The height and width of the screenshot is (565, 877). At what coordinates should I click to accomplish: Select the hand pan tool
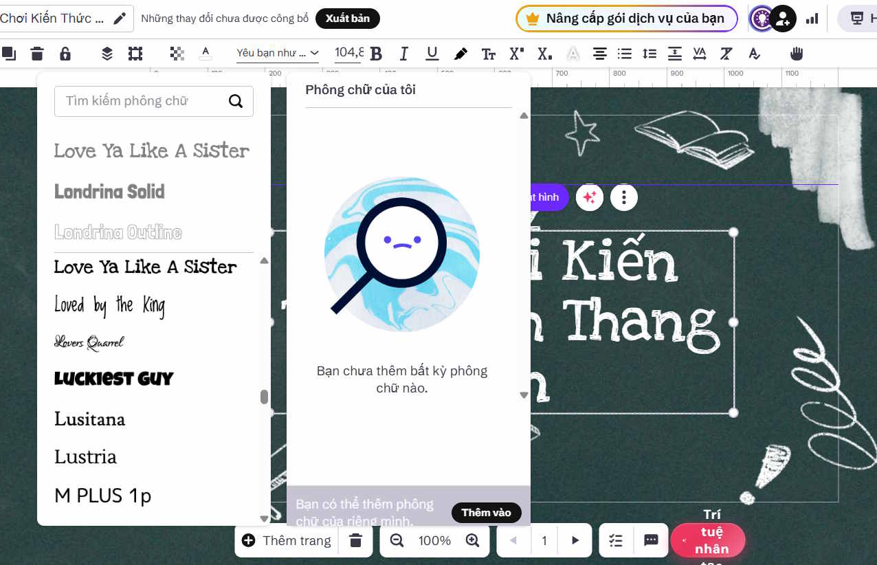pos(796,53)
